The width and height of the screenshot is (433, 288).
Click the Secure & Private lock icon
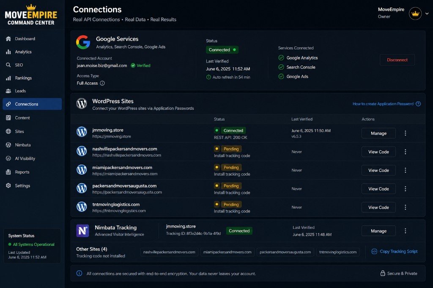point(382,273)
